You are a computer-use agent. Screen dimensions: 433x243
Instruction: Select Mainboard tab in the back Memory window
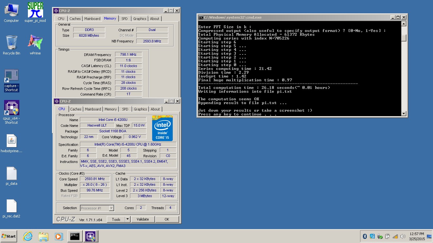coord(92,19)
